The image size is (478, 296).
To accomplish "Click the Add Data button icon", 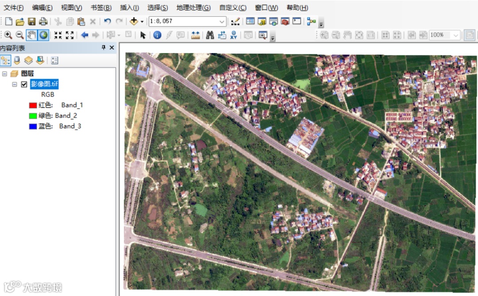I will tap(134, 21).
